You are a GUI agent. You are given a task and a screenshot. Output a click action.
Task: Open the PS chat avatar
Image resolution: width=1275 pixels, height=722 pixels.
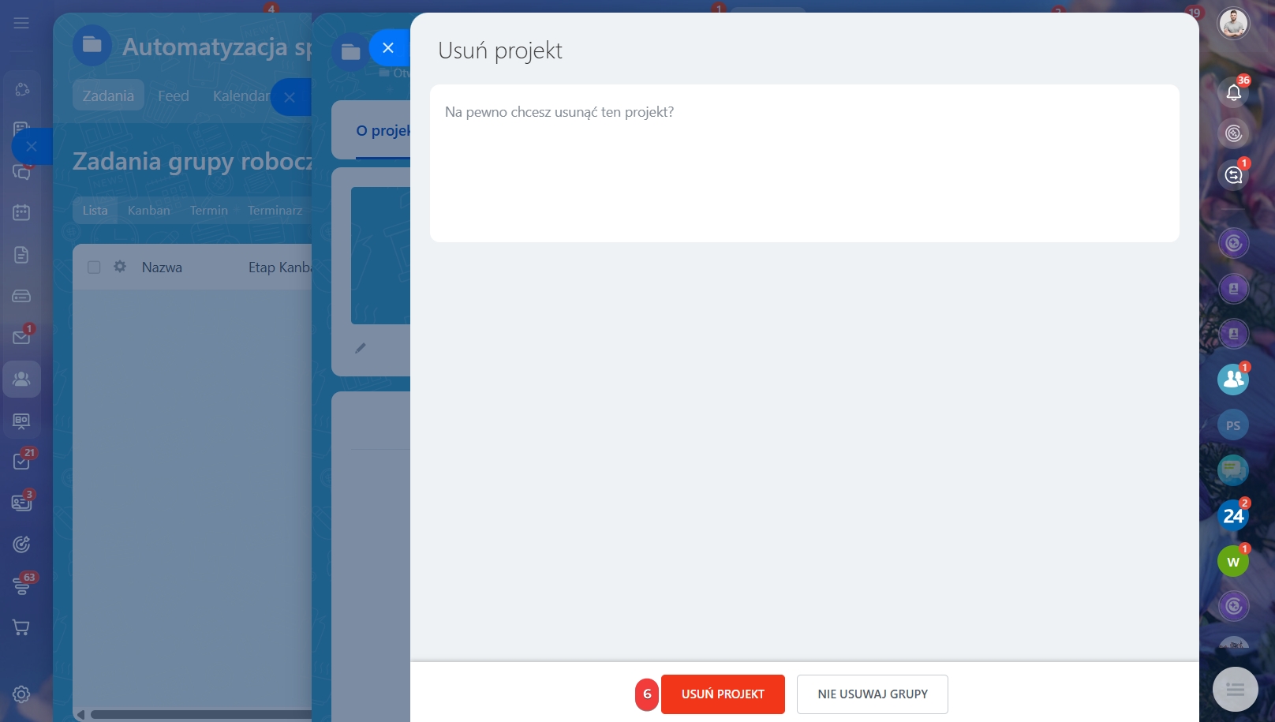click(x=1233, y=425)
